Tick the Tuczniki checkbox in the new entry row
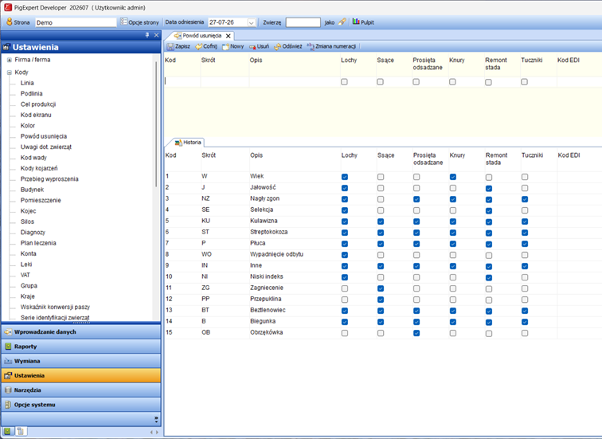The height and width of the screenshot is (439, 602). pyautogui.click(x=525, y=82)
